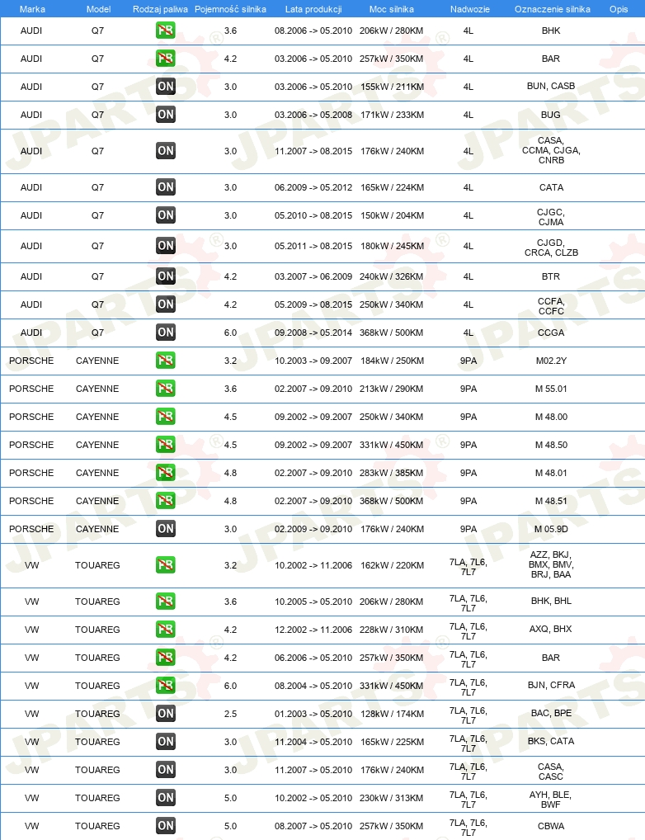Click the power value 331kW / 450KM in the Cayenne row
The height and width of the screenshot is (840, 645).
click(392, 445)
